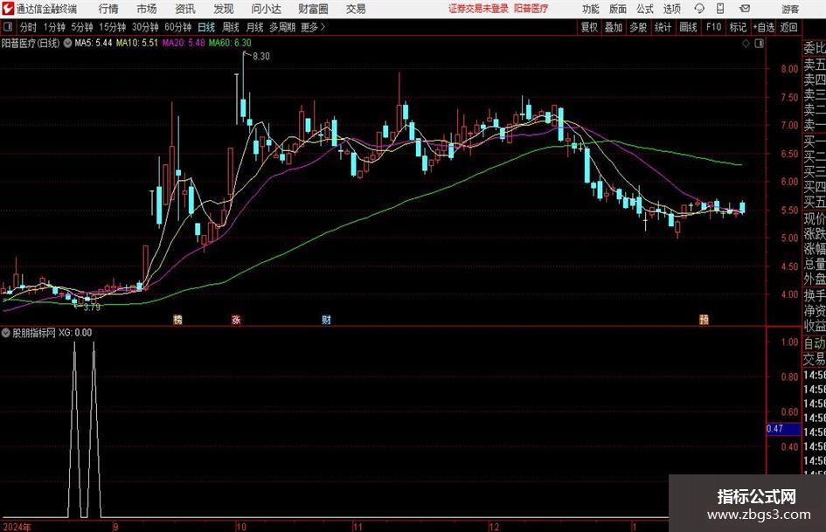Open sub-chart 股朋指标网 indicator settings icon
826x532 pixels.
[x=6, y=333]
